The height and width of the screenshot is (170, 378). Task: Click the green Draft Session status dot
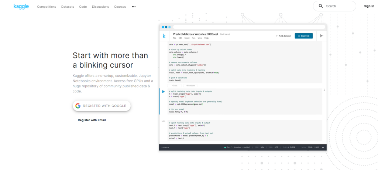pos(225,147)
